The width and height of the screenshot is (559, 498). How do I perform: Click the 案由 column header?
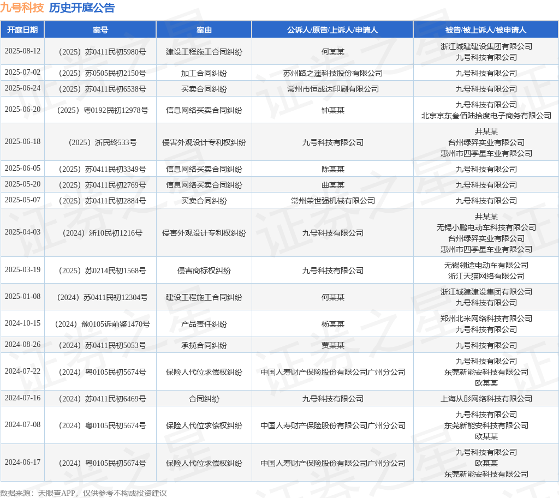click(204, 30)
